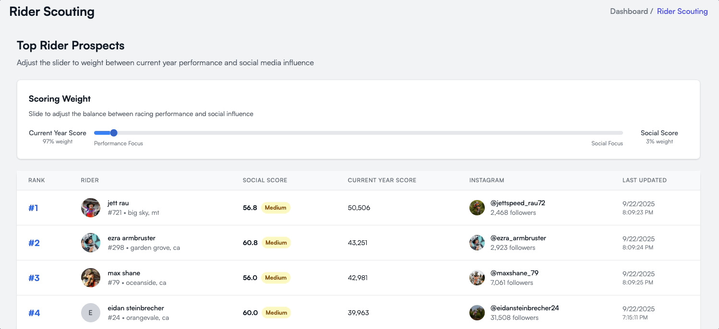
Task: Click jett rau's rider avatar photo
Action: 91,208
